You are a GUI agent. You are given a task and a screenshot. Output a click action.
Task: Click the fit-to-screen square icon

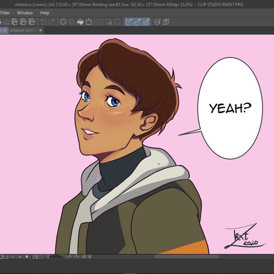(x=27, y=257)
